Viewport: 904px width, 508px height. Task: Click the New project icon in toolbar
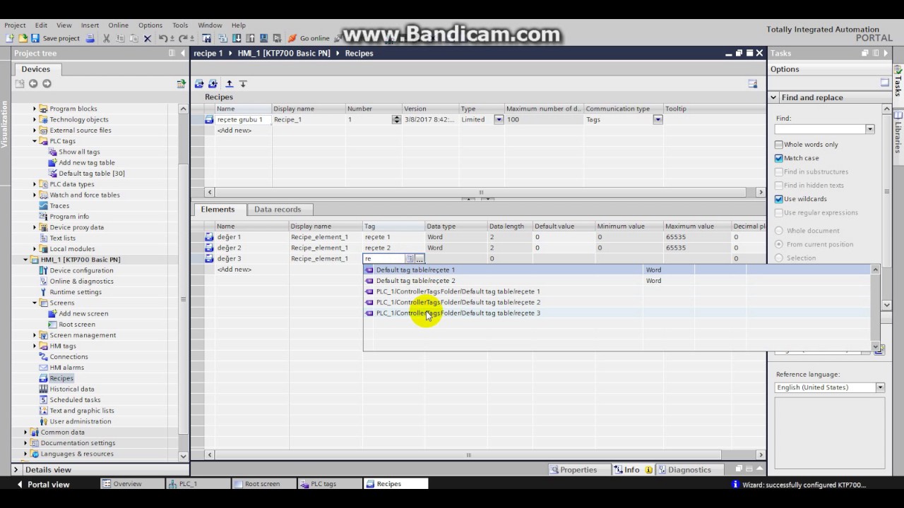[10, 38]
